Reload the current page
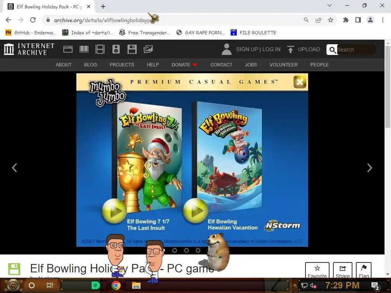391x293 pixels. 33,20
